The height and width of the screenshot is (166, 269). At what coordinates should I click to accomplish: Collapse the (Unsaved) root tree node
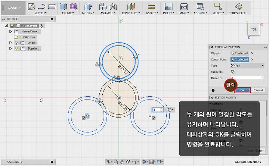tap(6, 26)
